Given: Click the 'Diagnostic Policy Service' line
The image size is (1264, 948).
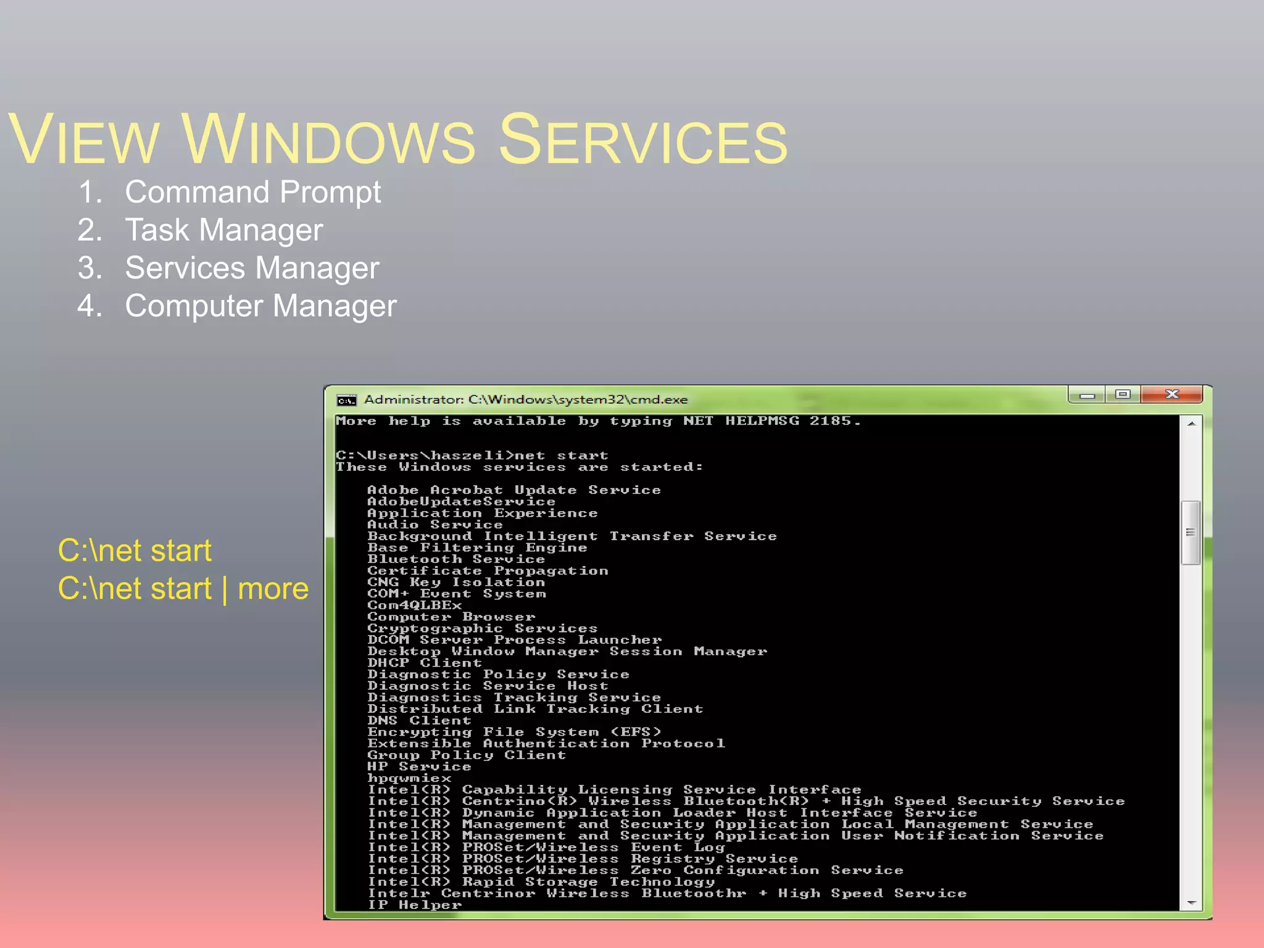Looking at the screenshot, I should pyautogui.click(x=498, y=675).
